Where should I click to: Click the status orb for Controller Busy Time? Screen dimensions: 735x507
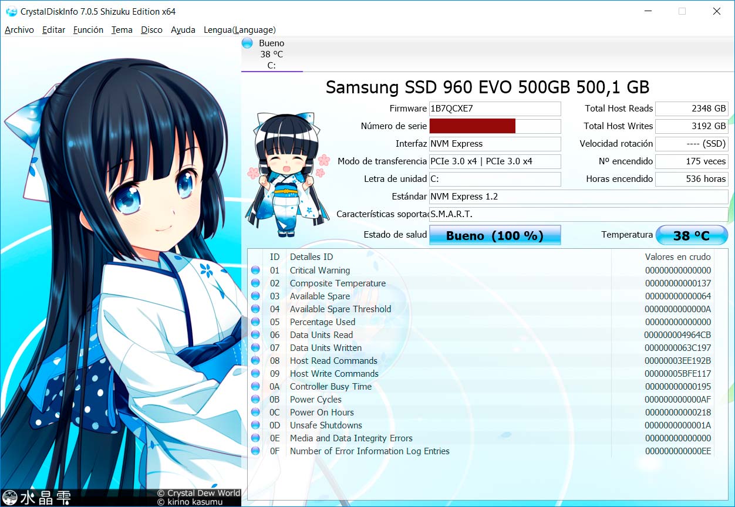255,387
